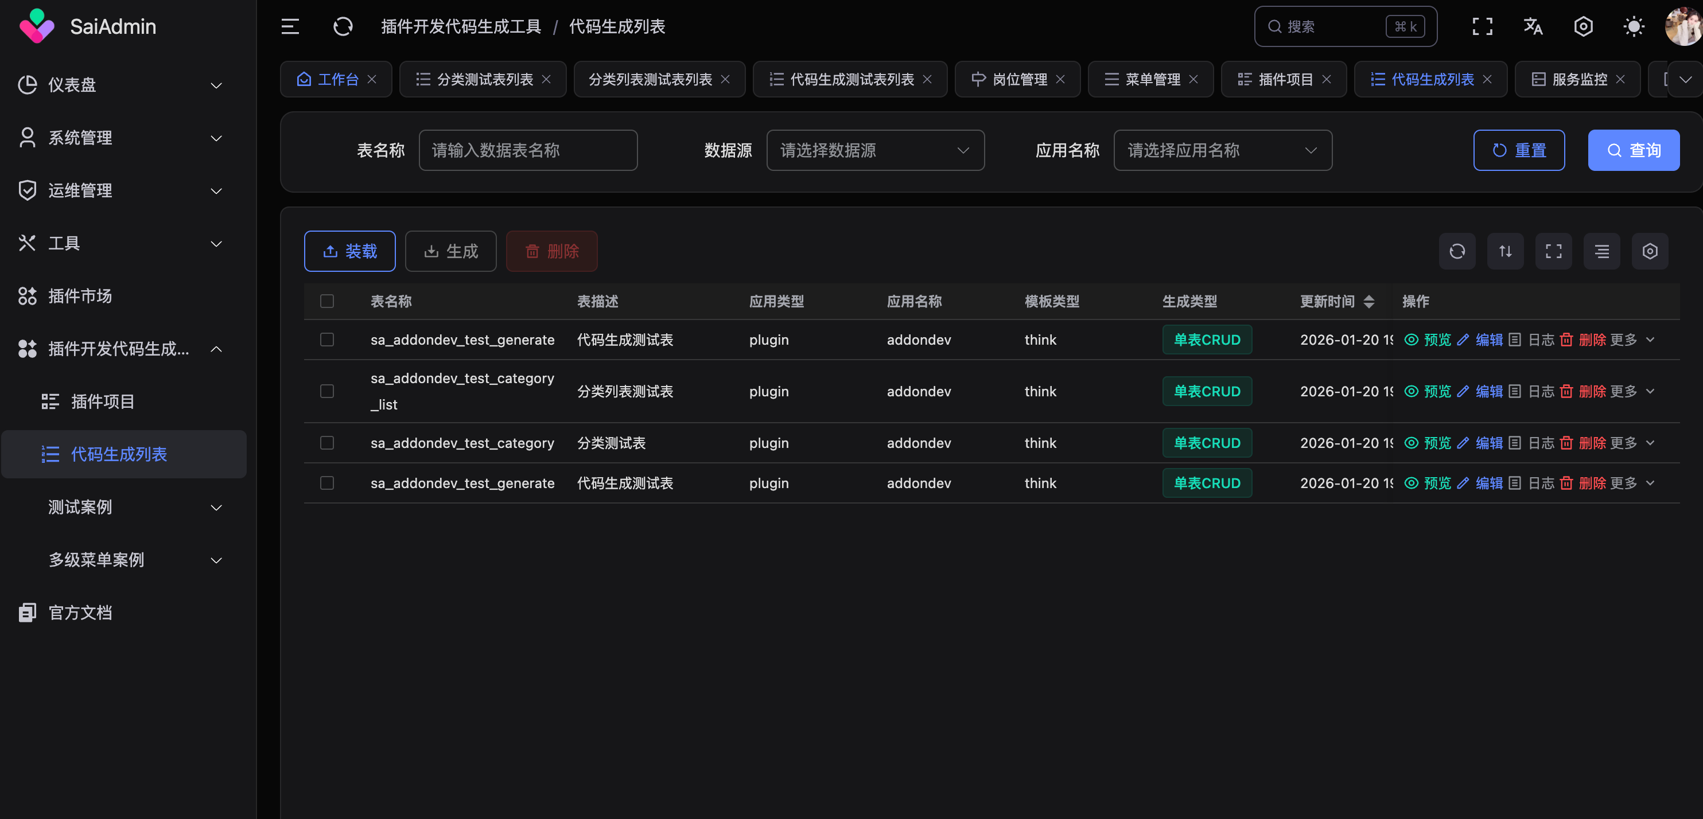
Task: Switch to the 岗位管理 tab
Action: tap(1019, 79)
